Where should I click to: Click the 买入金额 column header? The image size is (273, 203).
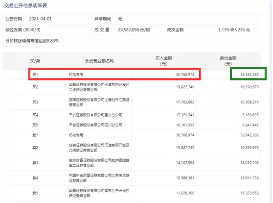pyautogui.click(x=164, y=61)
